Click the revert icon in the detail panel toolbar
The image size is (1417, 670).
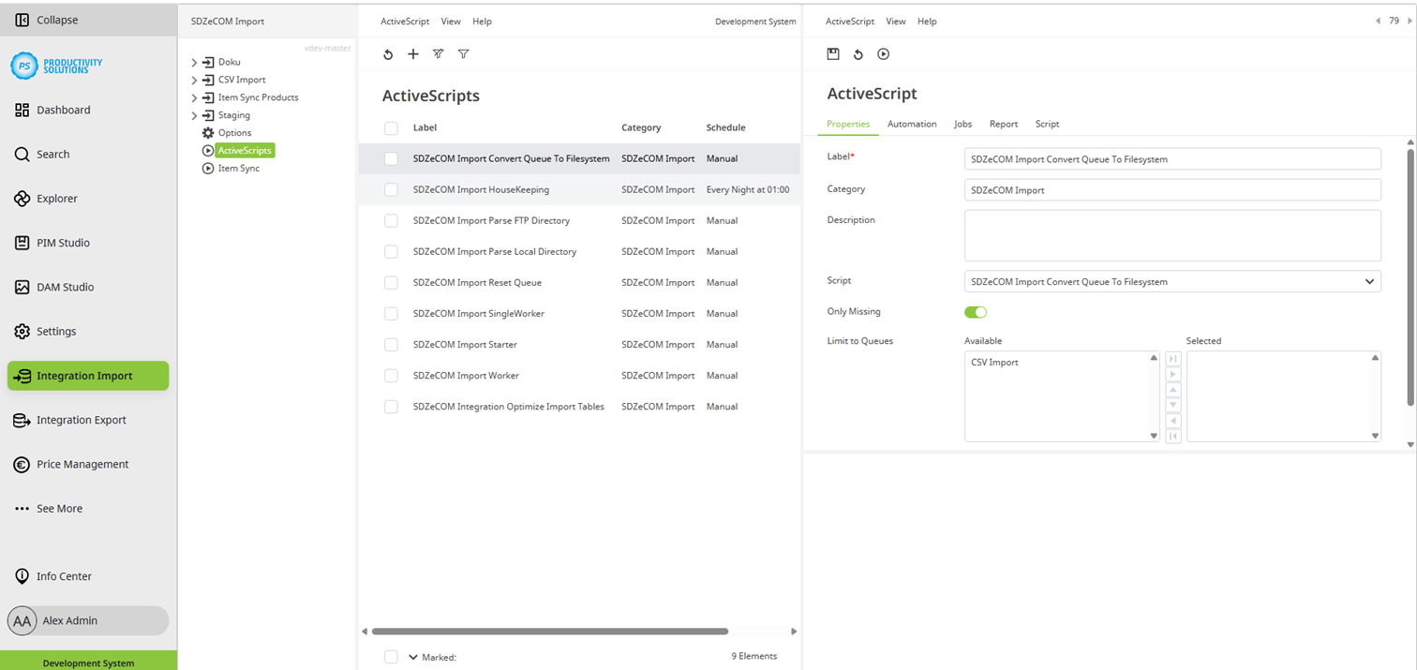(x=858, y=53)
